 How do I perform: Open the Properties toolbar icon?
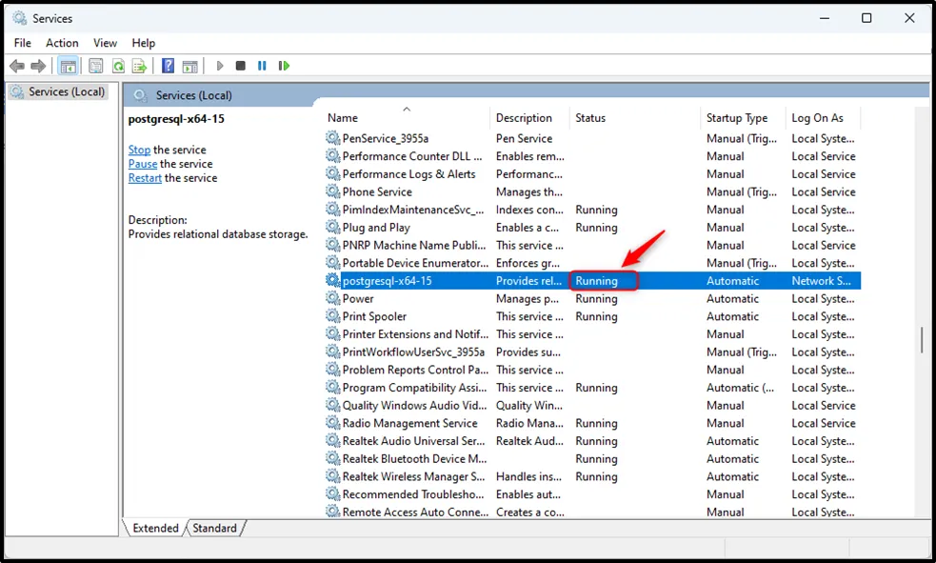click(95, 66)
